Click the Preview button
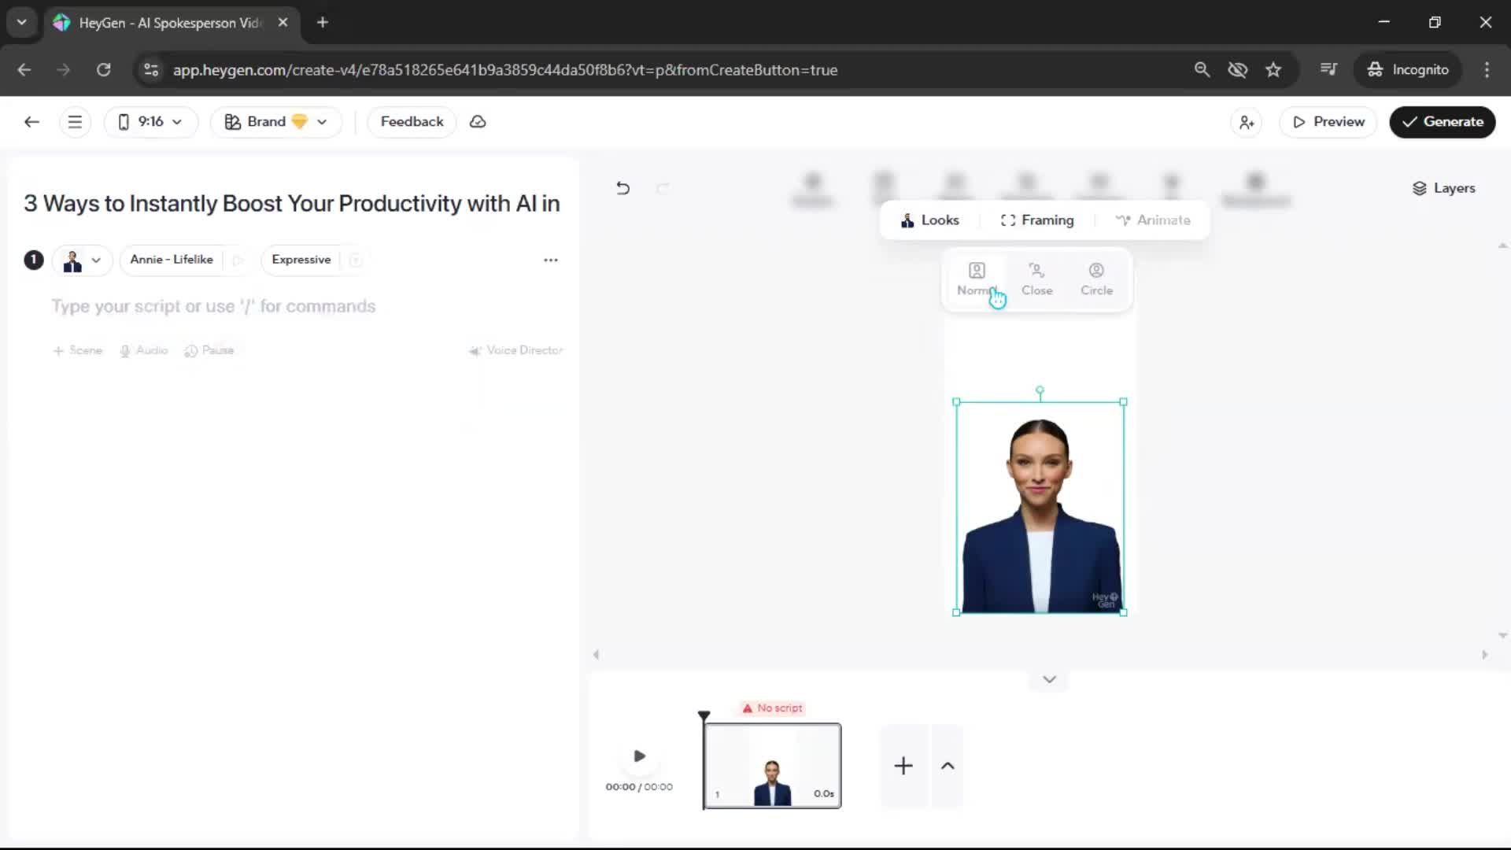The image size is (1511, 850). pos(1328,122)
